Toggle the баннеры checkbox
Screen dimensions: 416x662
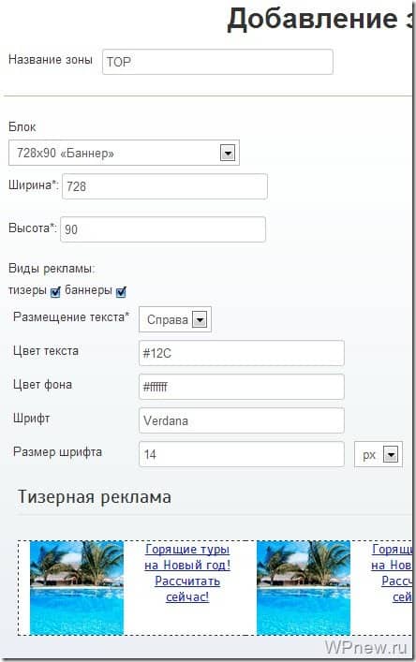coord(121,292)
